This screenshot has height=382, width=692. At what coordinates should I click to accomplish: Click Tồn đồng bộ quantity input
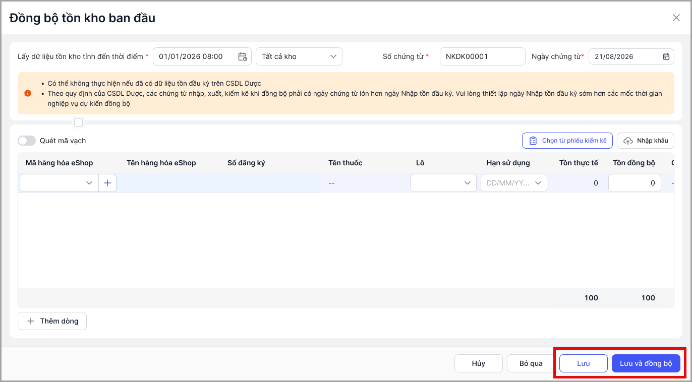point(635,183)
